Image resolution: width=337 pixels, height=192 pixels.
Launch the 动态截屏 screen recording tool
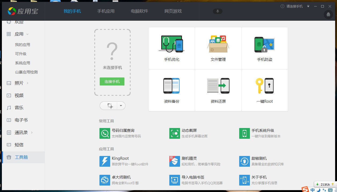pyautogui.click(x=189, y=133)
